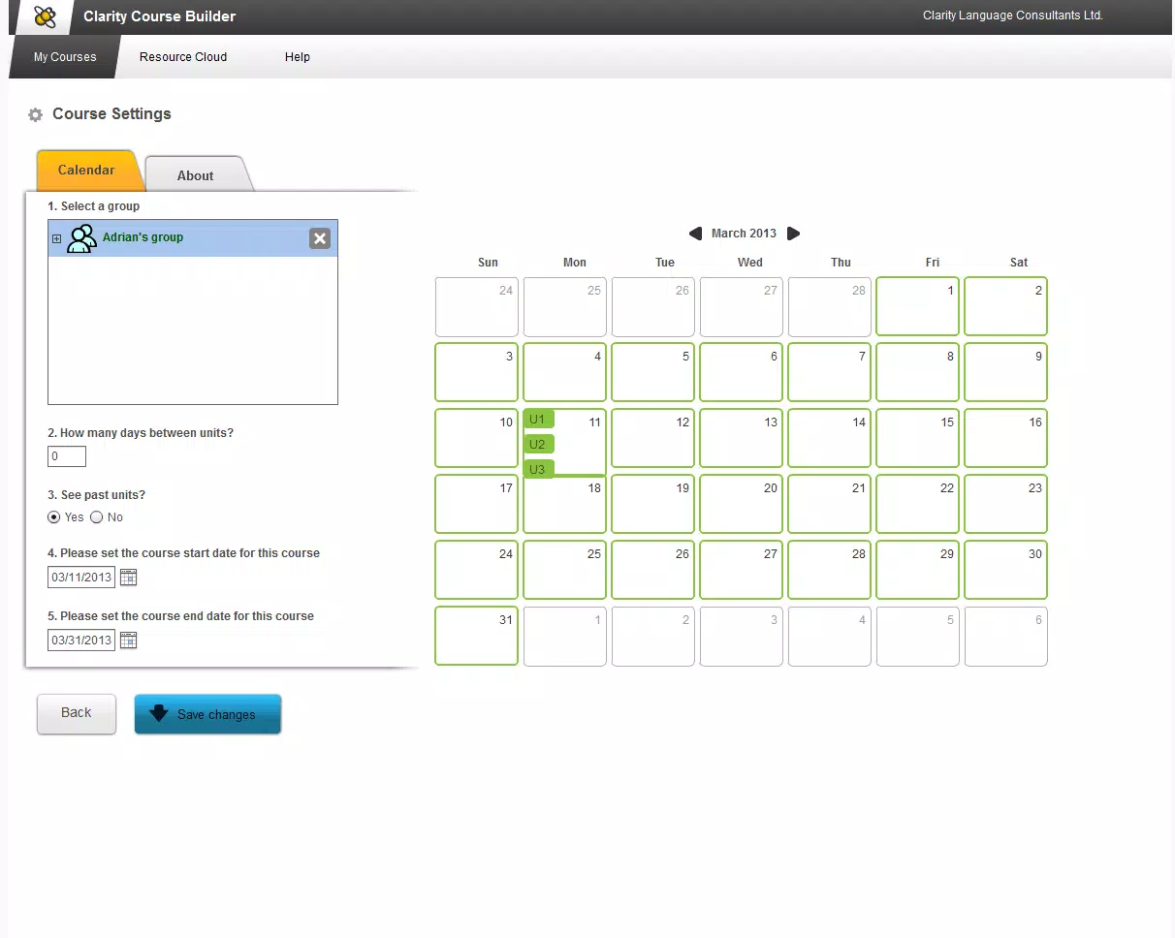1175x938 pixels.
Task: Click the U3 unit marker on calendar
Action: tap(538, 469)
